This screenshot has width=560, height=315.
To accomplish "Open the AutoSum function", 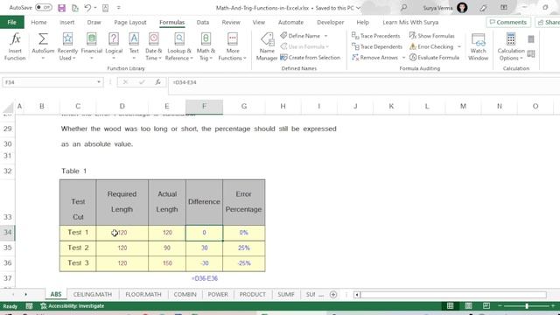I will pyautogui.click(x=43, y=47).
